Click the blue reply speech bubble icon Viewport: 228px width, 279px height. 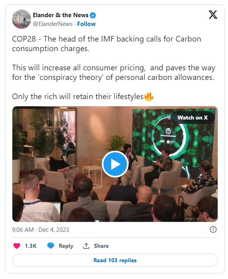pos(51,246)
